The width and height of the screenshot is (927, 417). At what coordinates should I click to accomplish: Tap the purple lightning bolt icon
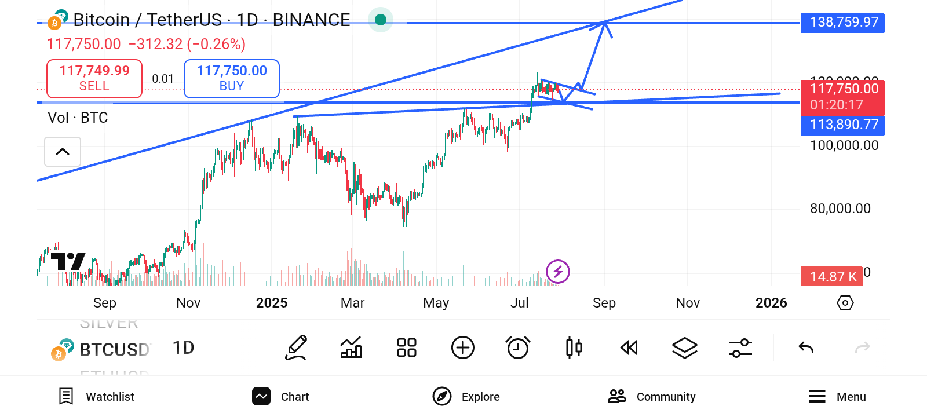pos(558,271)
